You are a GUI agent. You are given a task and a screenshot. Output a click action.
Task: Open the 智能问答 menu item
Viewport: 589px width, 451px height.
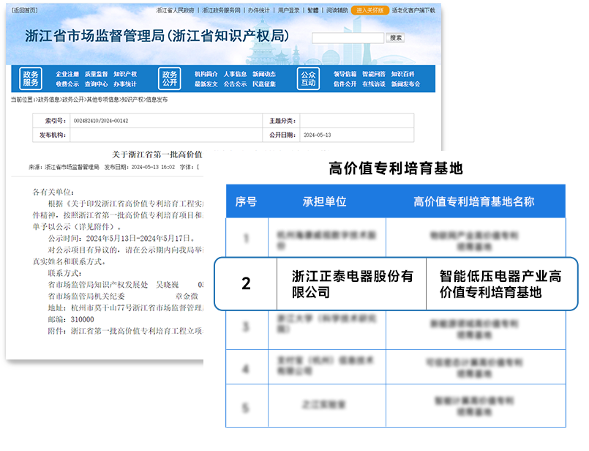[x=374, y=74]
